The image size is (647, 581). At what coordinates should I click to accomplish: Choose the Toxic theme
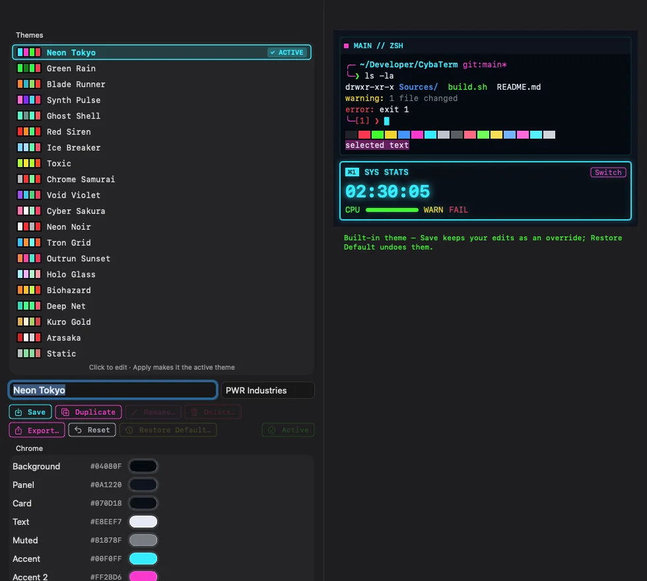click(161, 164)
